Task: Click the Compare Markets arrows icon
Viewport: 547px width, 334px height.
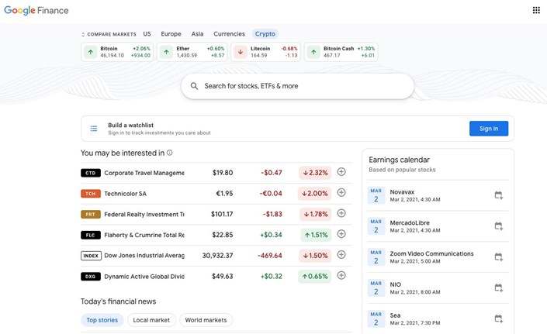Action: click(83, 34)
